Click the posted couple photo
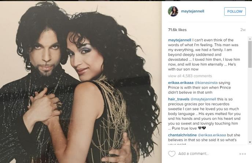The width and height of the screenshot is (252, 163). pos(81,82)
